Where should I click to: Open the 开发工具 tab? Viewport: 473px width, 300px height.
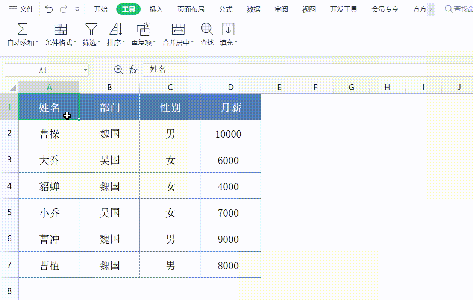(x=344, y=9)
